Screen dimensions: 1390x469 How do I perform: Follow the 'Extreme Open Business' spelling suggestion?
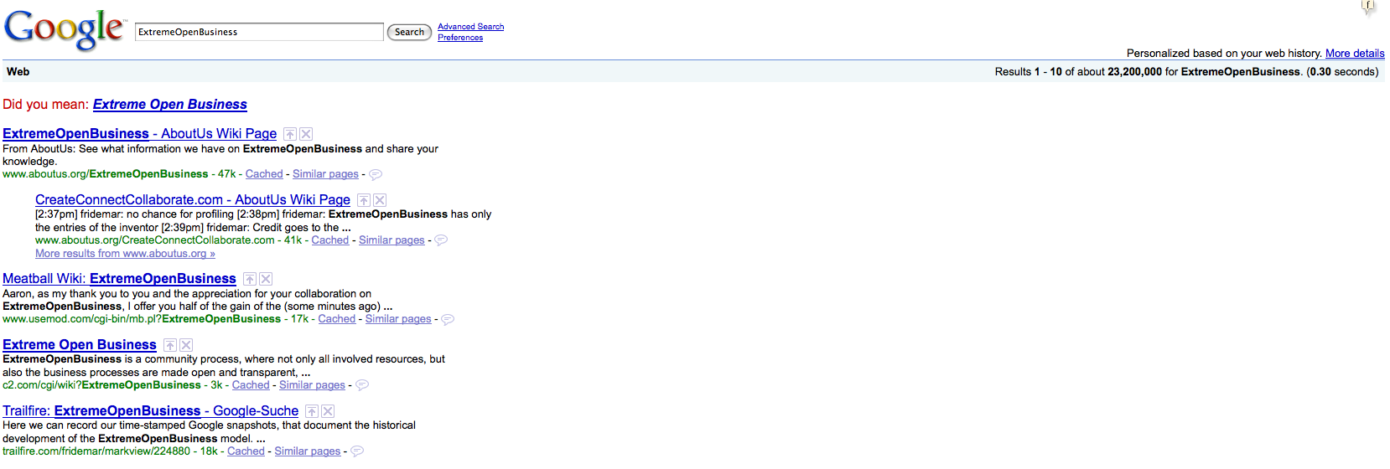169,105
